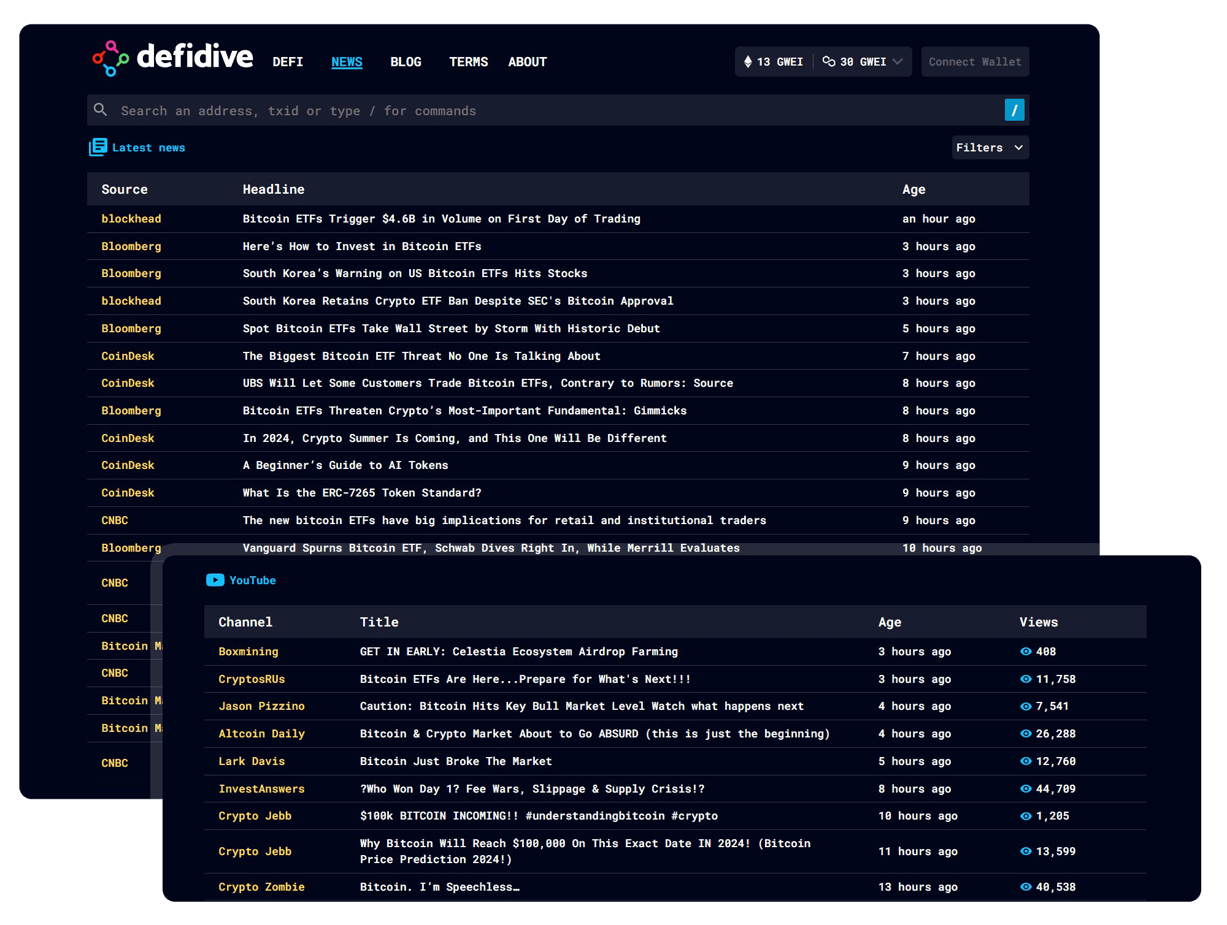The height and width of the screenshot is (925, 1227).
Task: Open South Korea's Warning on US Bitcoin ETFs
Action: [415, 273]
